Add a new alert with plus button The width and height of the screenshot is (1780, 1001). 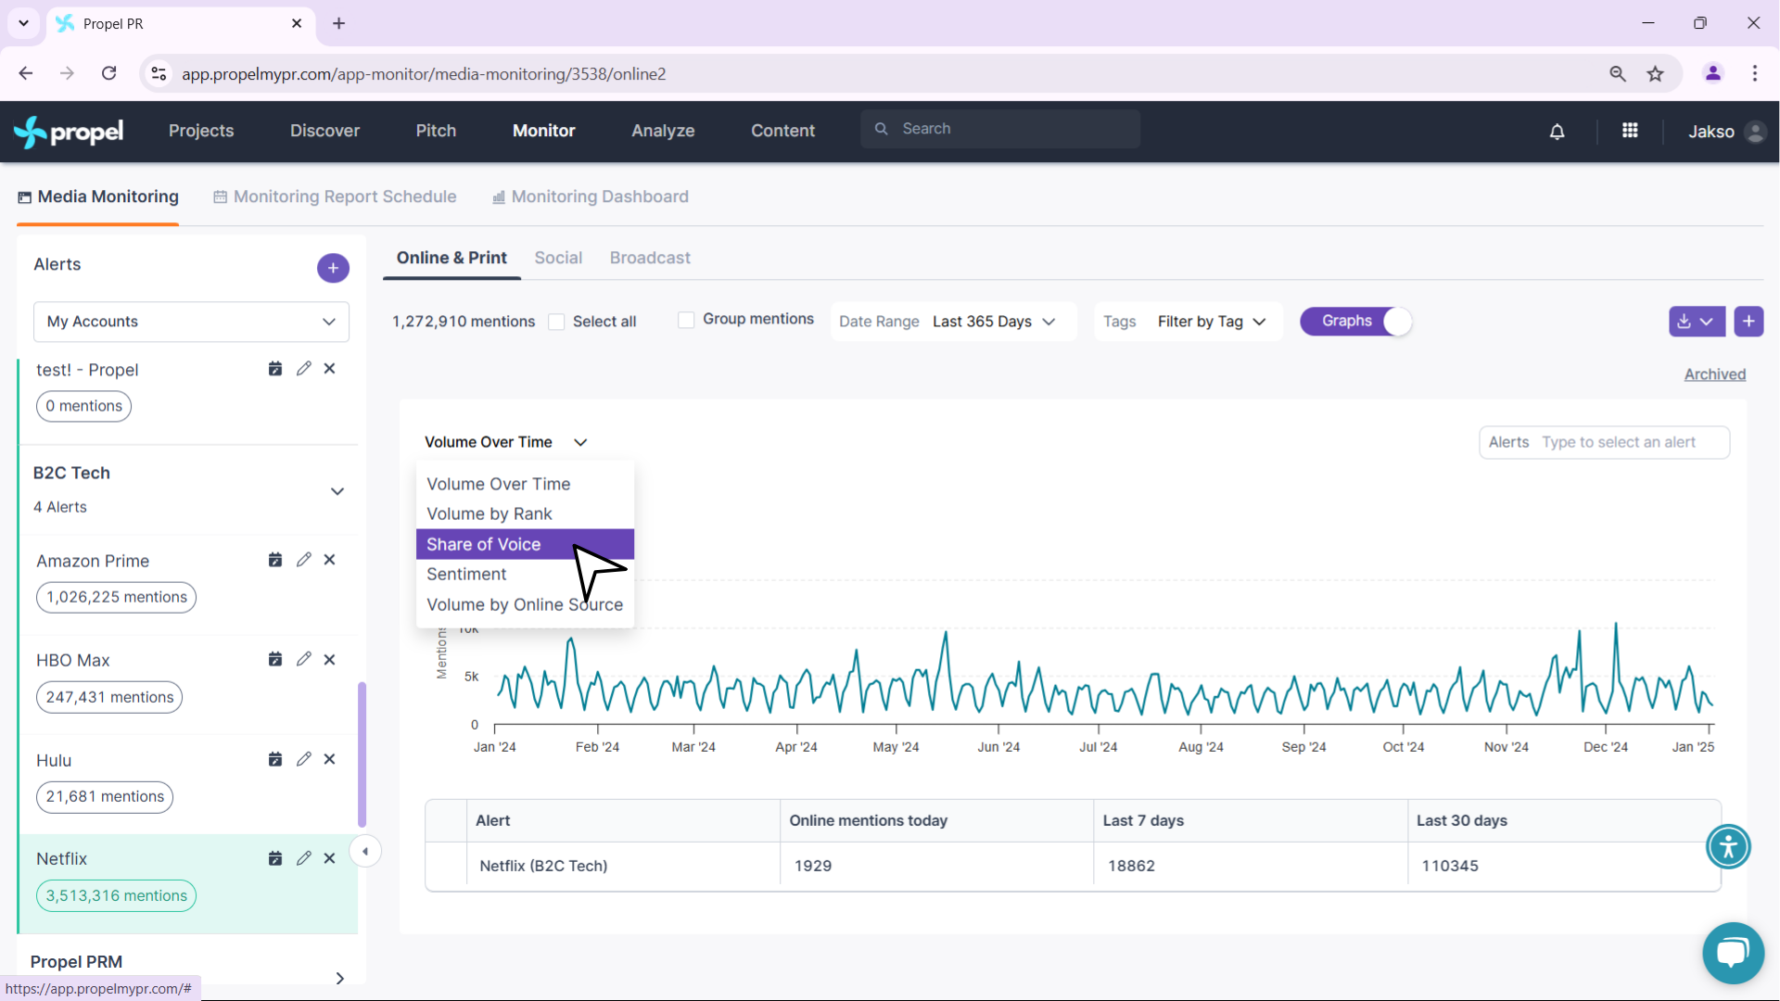point(333,268)
